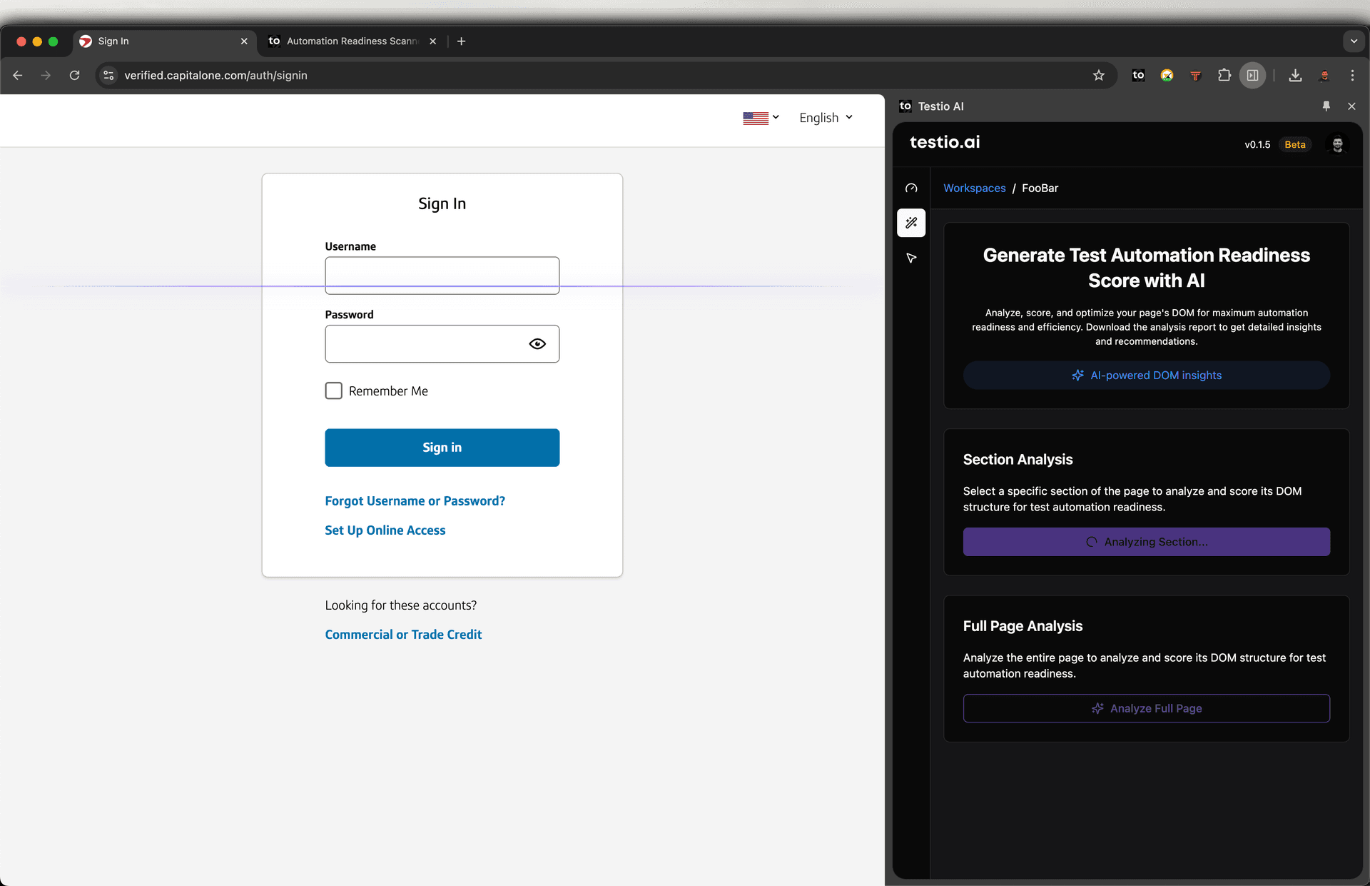The height and width of the screenshot is (886, 1370).
Task: Open the browser Extensions puzzle icon
Action: (1224, 75)
